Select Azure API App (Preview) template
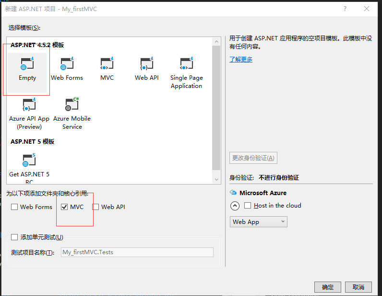Image resolution: width=382 pixels, height=296 pixels. click(29, 113)
